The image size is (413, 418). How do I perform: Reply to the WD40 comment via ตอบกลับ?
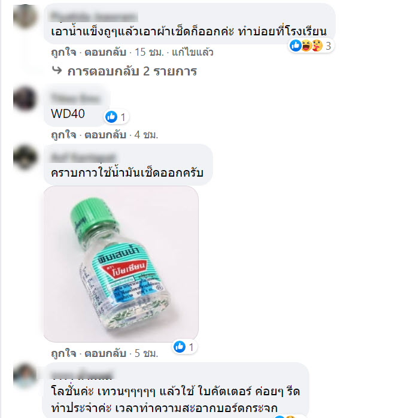click(x=105, y=135)
